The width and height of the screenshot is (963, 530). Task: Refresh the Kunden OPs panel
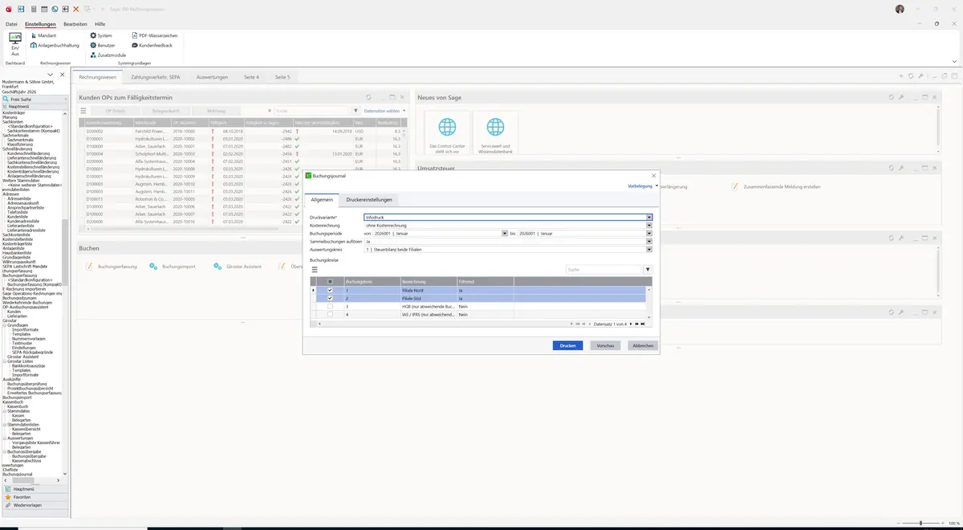tap(368, 97)
